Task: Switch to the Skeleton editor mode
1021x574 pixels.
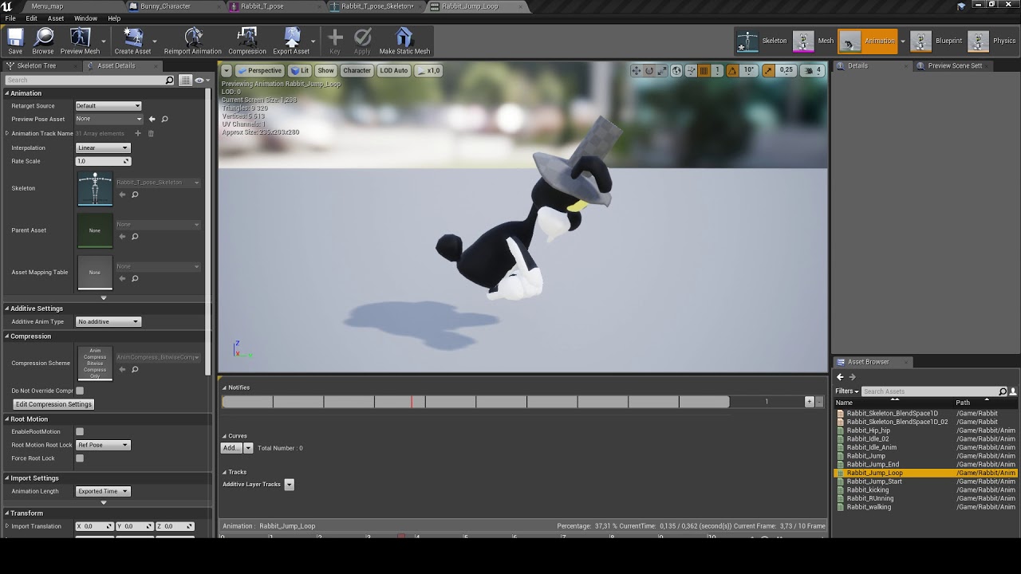Action: (763, 41)
